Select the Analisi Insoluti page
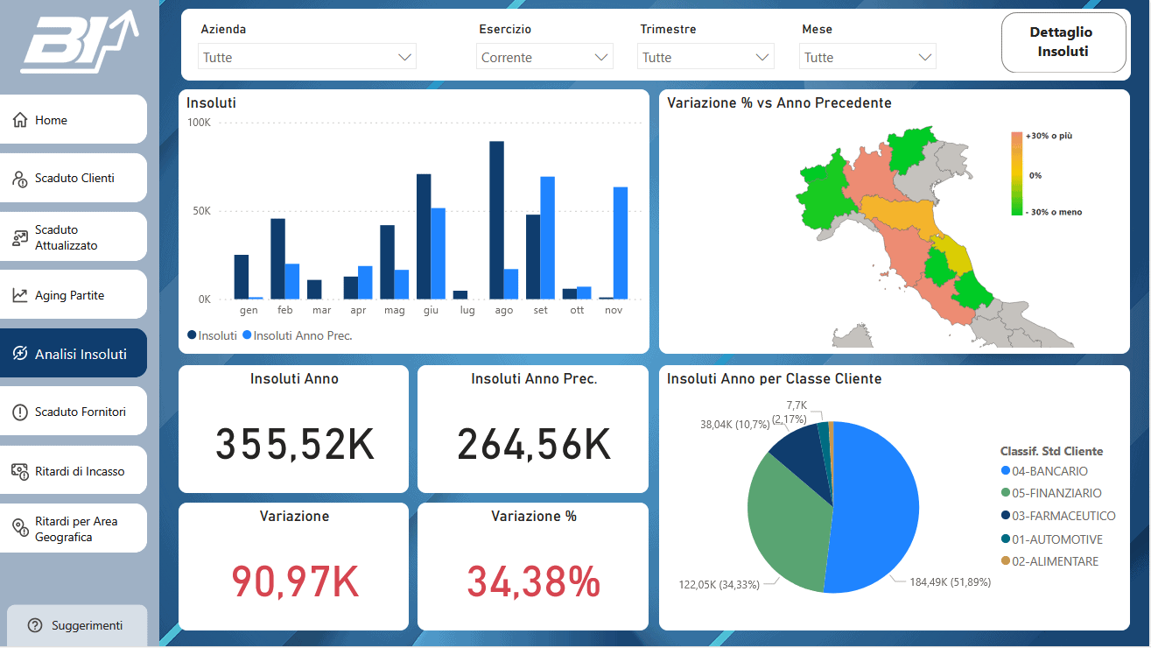This screenshot has height=648, width=1151. [x=74, y=354]
